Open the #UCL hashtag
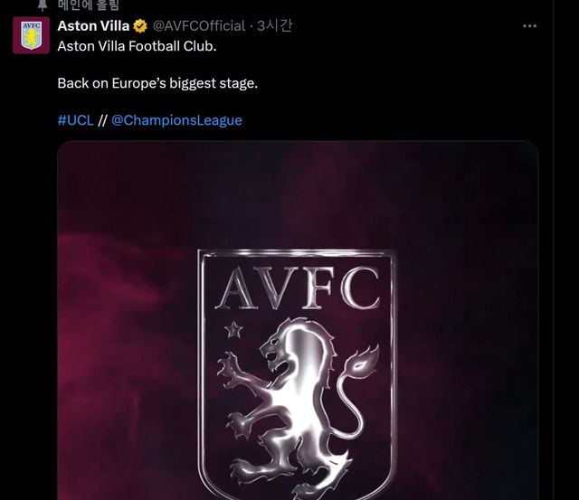 pyautogui.click(x=75, y=119)
